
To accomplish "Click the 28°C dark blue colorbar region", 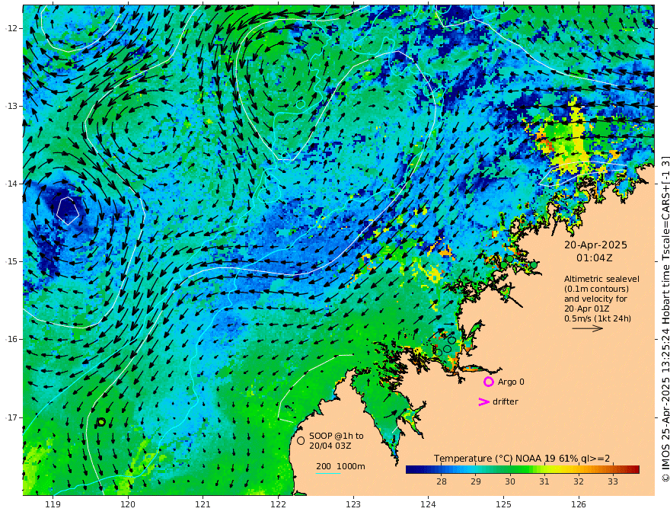I will point(442,470).
